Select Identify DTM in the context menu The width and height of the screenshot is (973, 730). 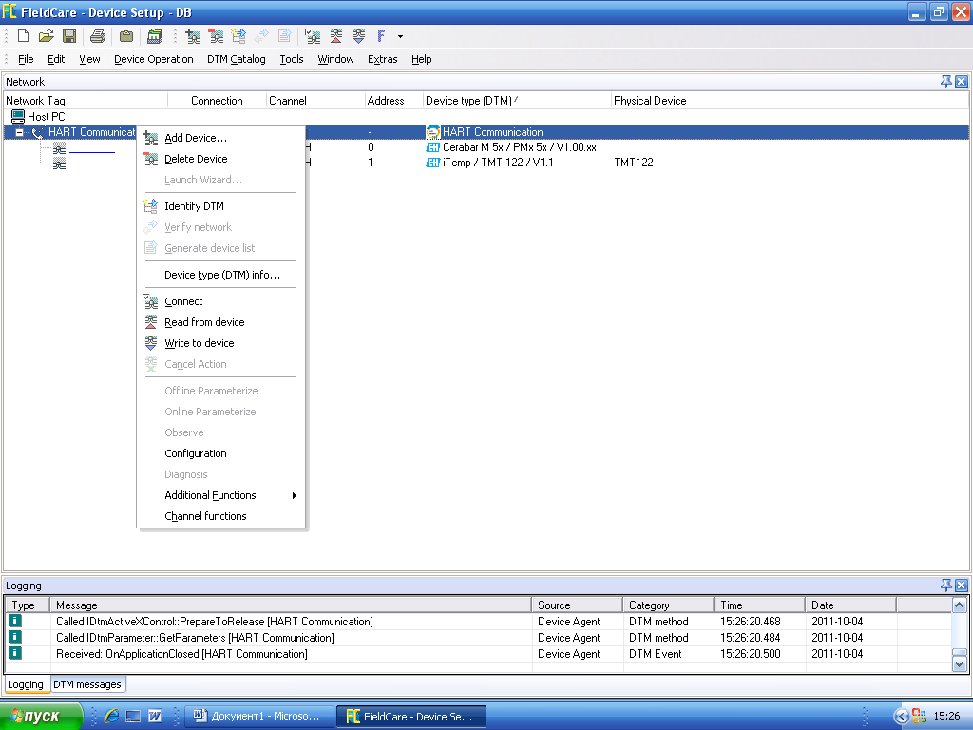220,206
